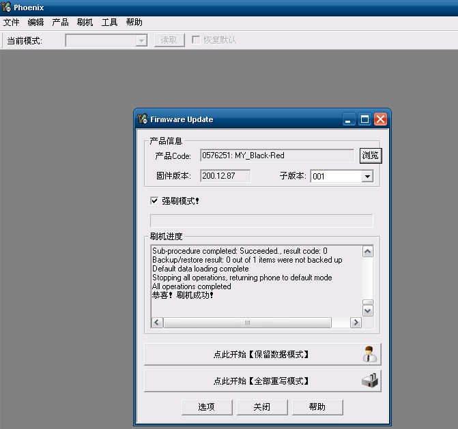Click the 关闭 button

[262, 407]
